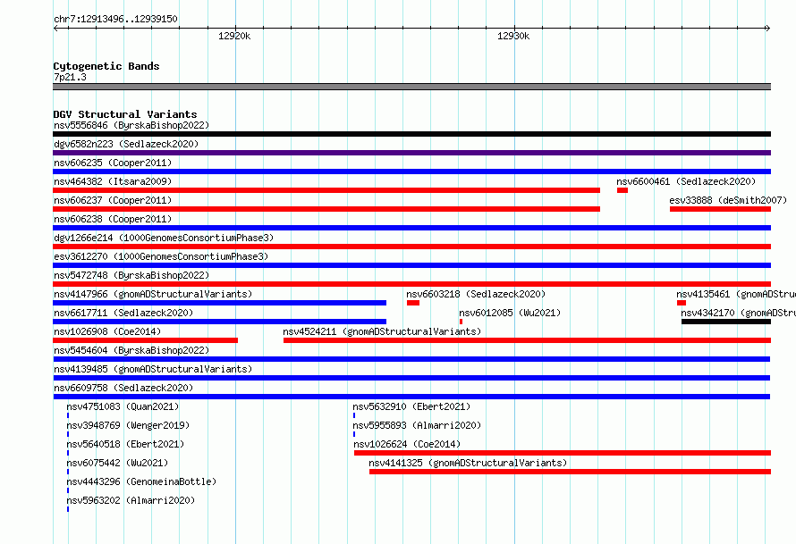Select nsv1026624 (Coe2014) red bar
The width and height of the screenshot is (796, 544).
click(x=563, y=453)
